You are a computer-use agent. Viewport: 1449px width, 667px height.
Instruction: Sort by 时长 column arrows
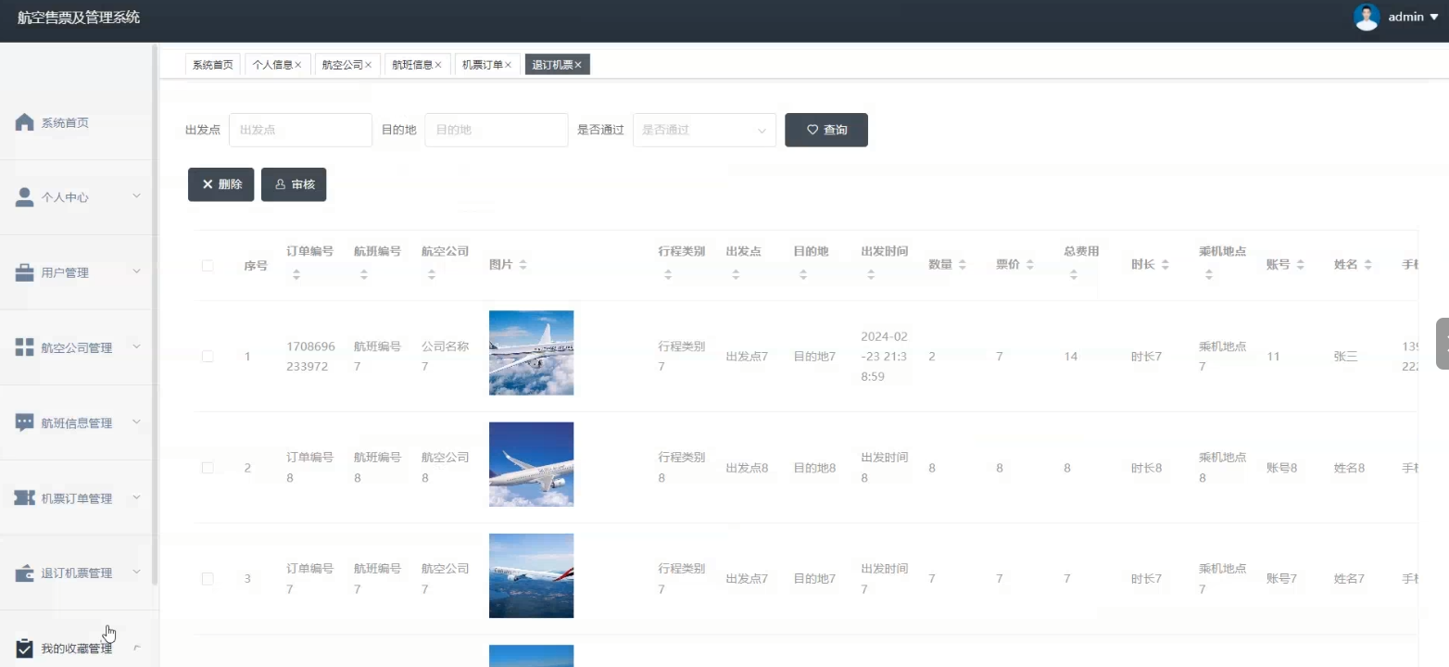1165,265
